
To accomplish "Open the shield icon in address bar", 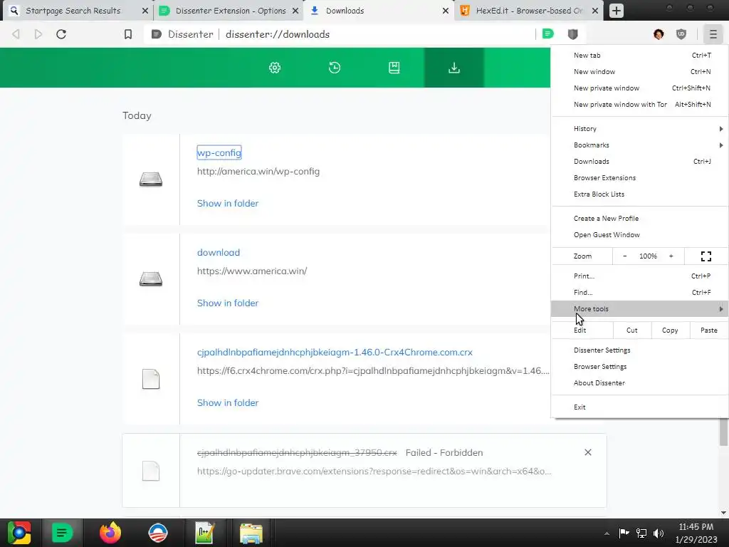I will [x=573, y=34].
